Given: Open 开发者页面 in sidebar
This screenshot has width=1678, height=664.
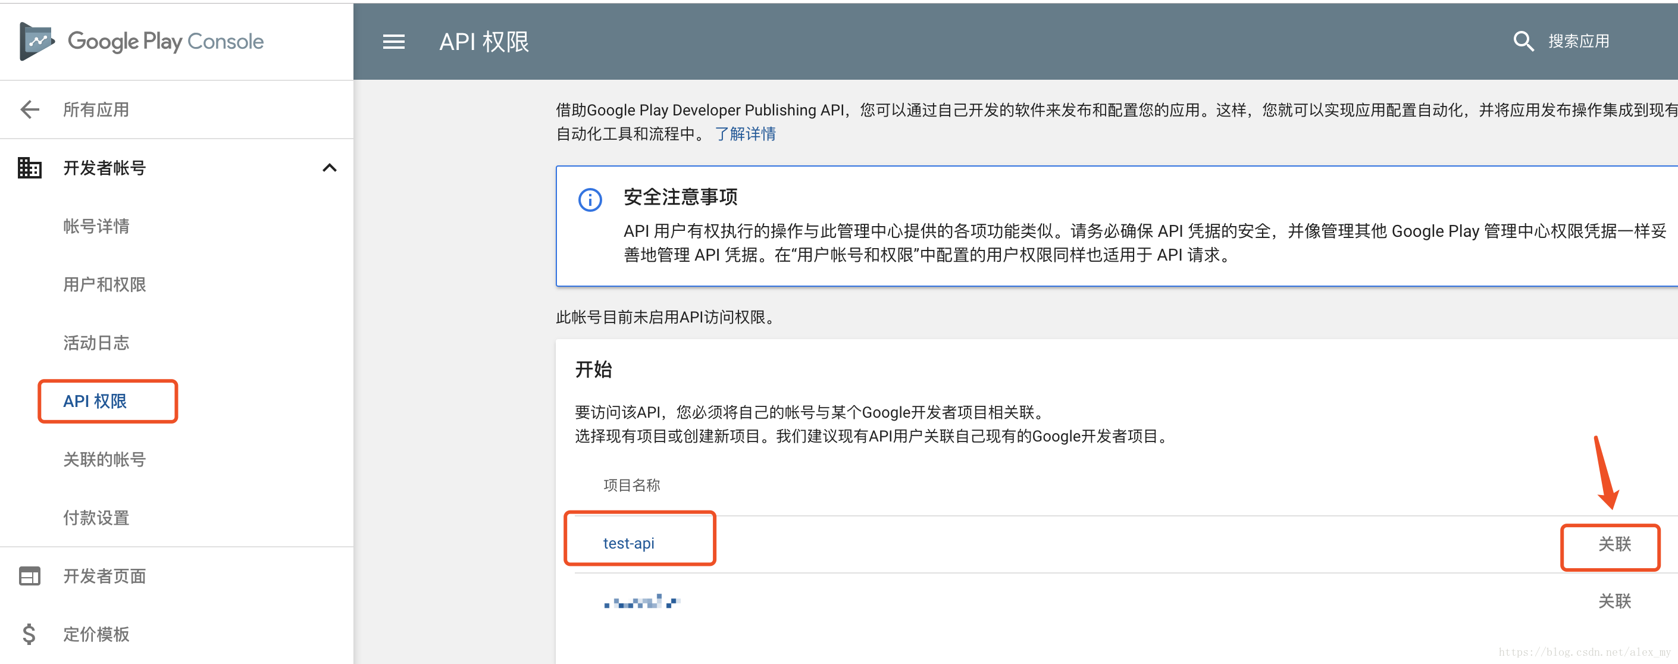Looking at the screenshot, I should click(104, 576).
